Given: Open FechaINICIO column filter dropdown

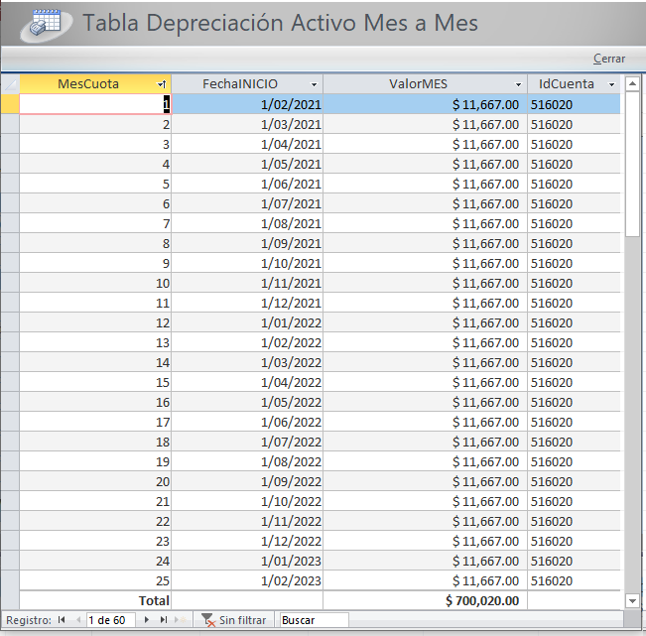Looking at the screenshot, I should tap(314, 85).
